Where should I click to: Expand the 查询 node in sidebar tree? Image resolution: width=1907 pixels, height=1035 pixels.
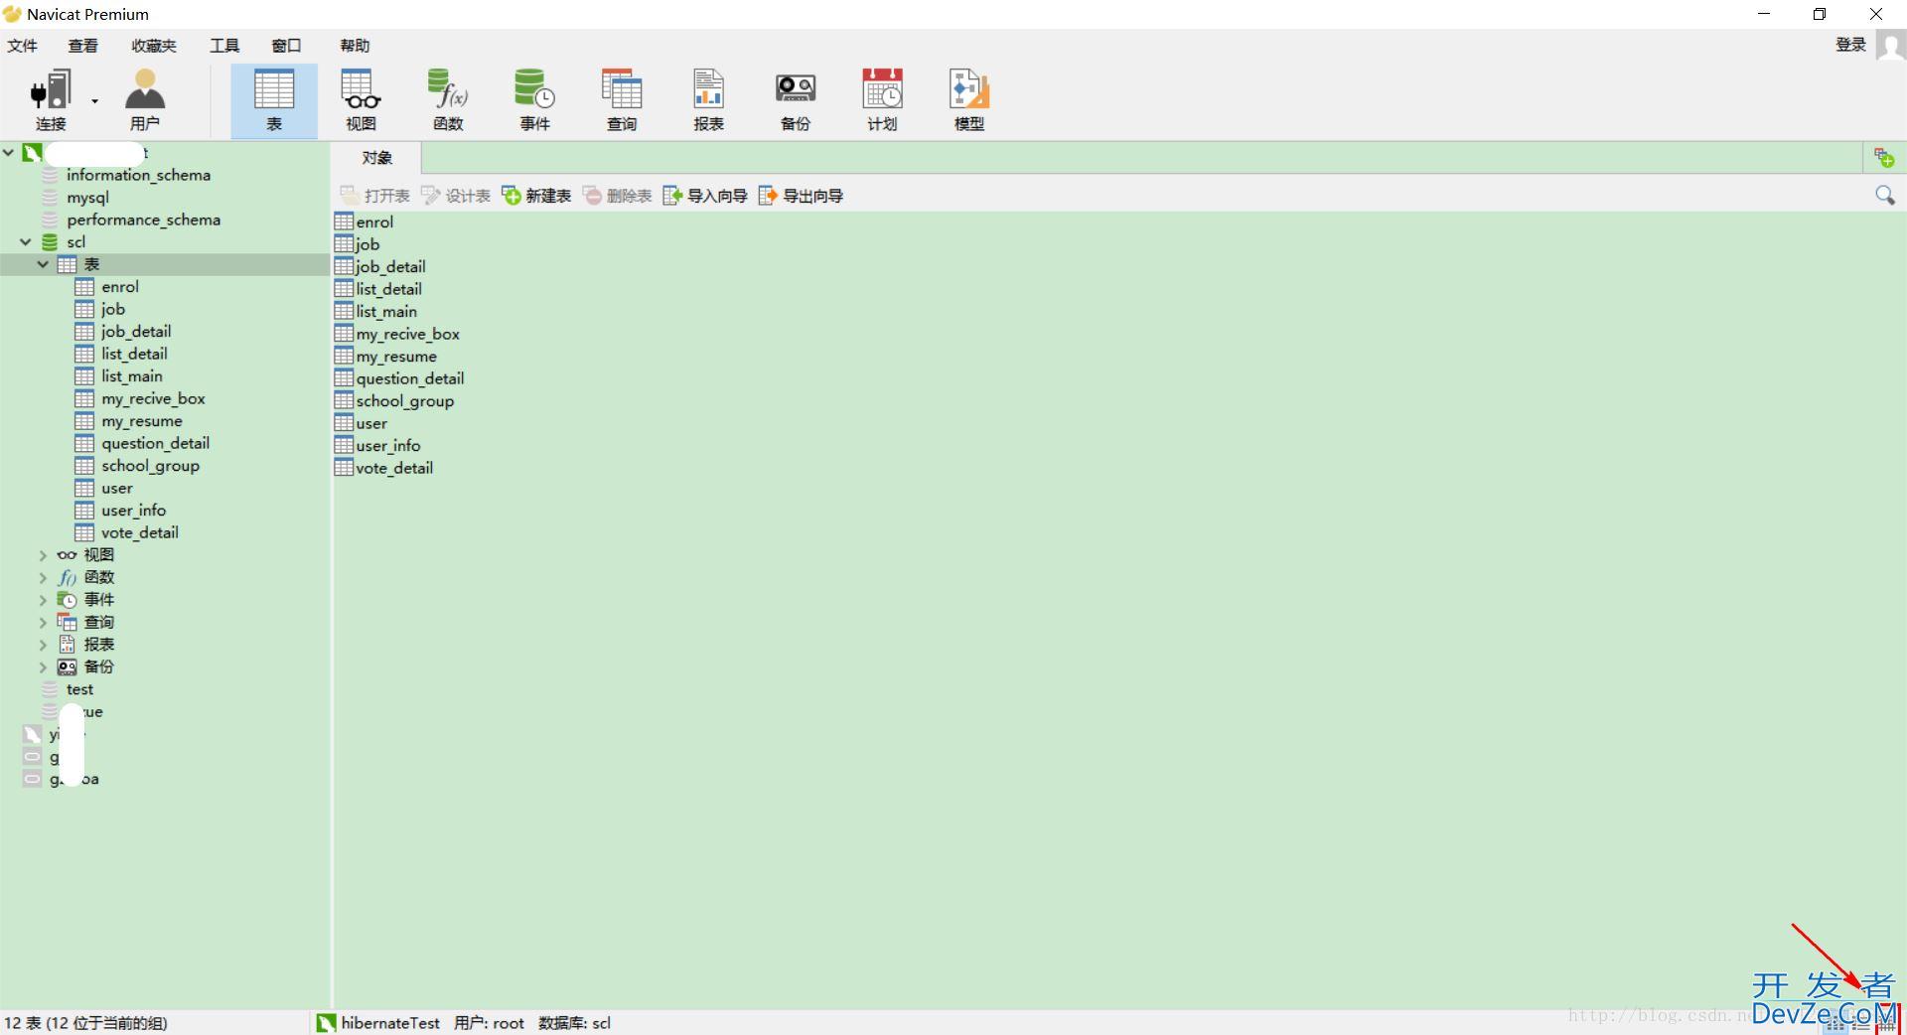pos(43,623)
